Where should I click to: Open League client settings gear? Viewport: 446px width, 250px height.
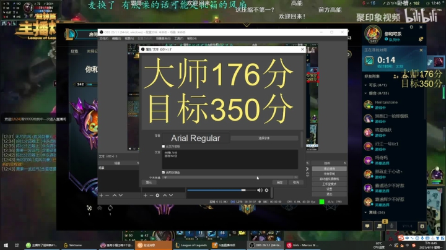click(411, 27)
